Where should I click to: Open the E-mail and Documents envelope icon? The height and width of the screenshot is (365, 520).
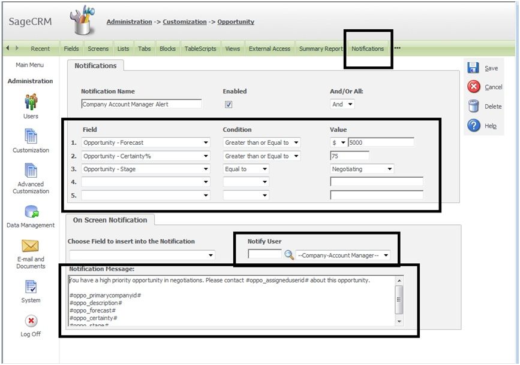30,246
